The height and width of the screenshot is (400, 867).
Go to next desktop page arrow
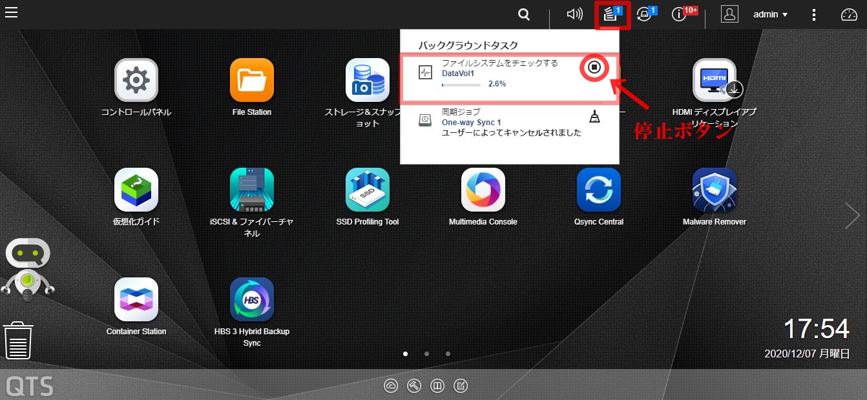pyautogui.click(x=852, y=216)
